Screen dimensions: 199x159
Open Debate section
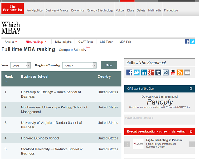point(141,10)
